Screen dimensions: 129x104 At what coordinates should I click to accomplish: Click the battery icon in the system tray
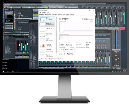coord(113,71)
